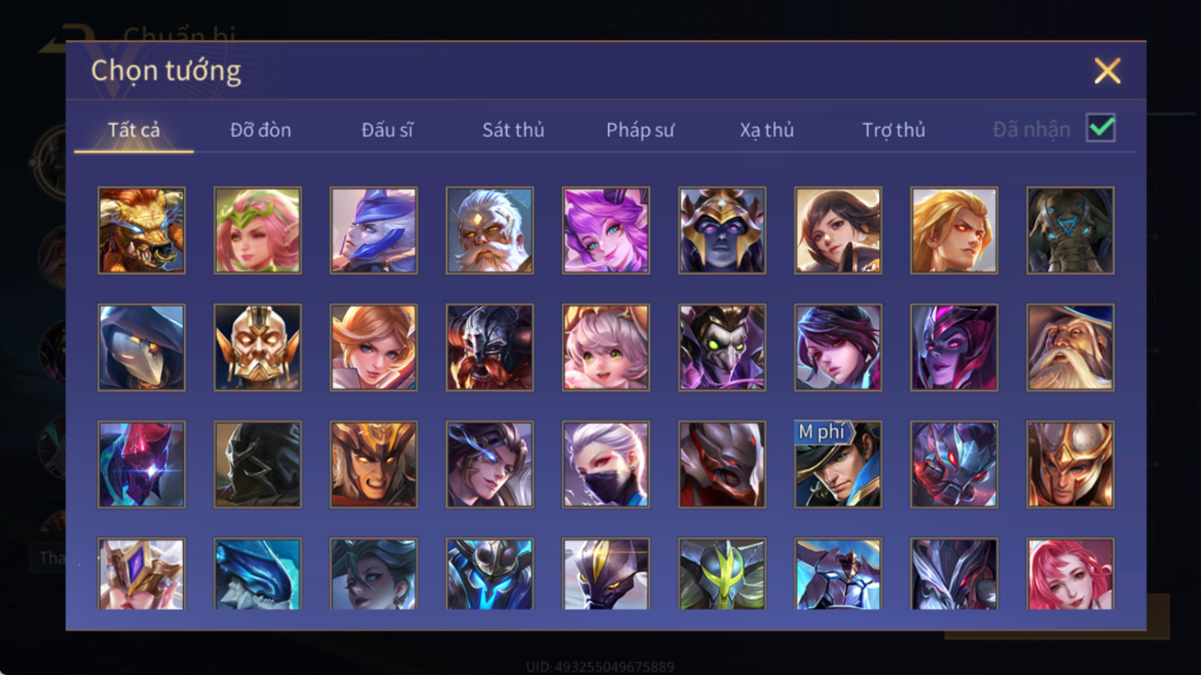
Task: Toggle the 'Đã nhận' checkbox
Action: pos(1101,128)
